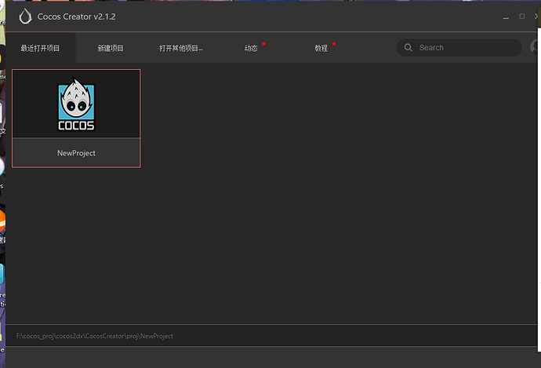Select the 打开其他项目... tab
Image resolution: width=541 pixels, height=368 pixels.
tap(181, 48)
